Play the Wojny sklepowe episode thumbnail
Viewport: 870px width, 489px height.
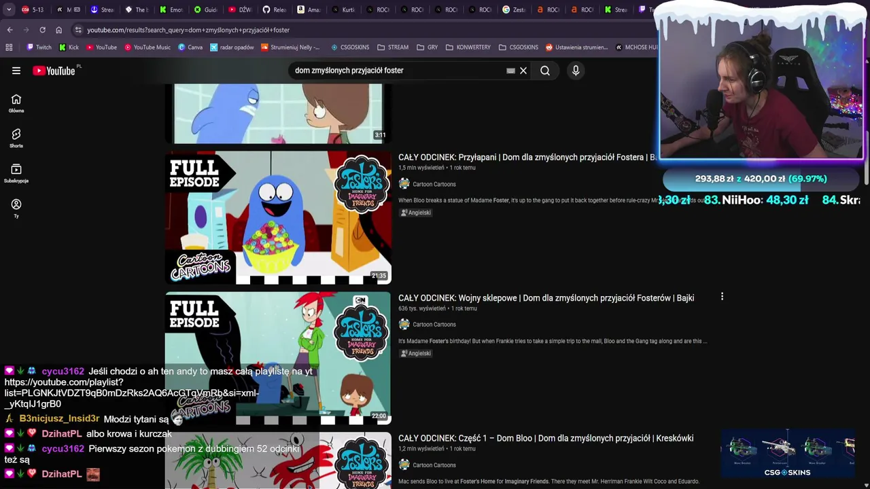point(278,357)
